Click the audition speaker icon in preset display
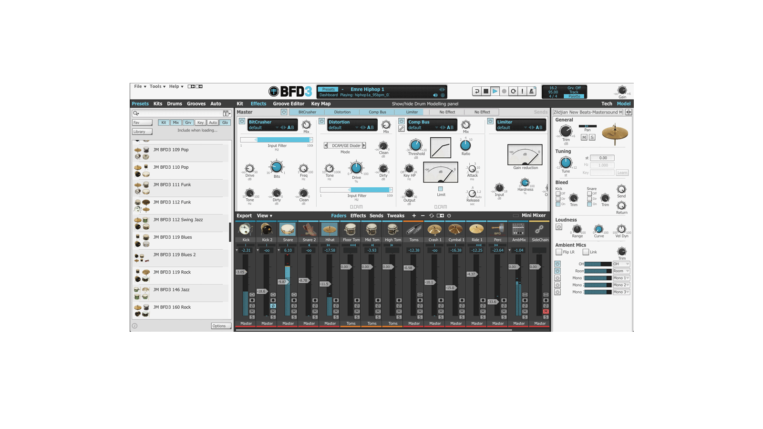The image size is (763, 429). [435, 95]
